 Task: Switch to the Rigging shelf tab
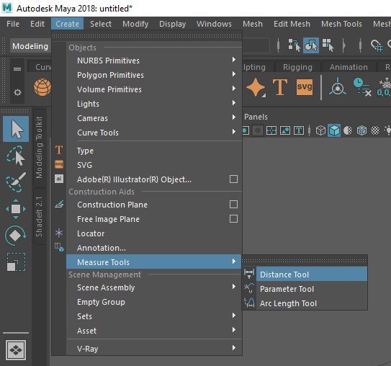[x=297, y=67]
